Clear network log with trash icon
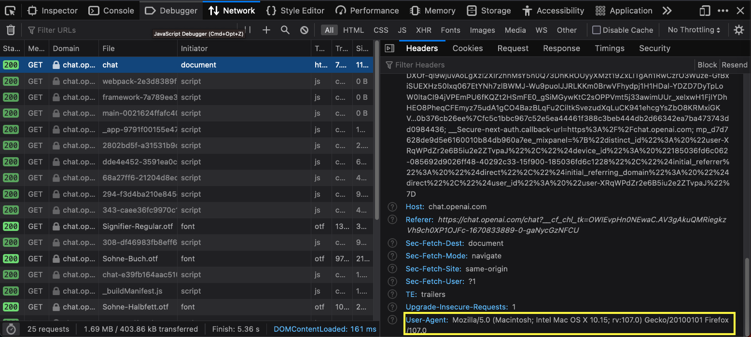751x337 pixels. 11,30
